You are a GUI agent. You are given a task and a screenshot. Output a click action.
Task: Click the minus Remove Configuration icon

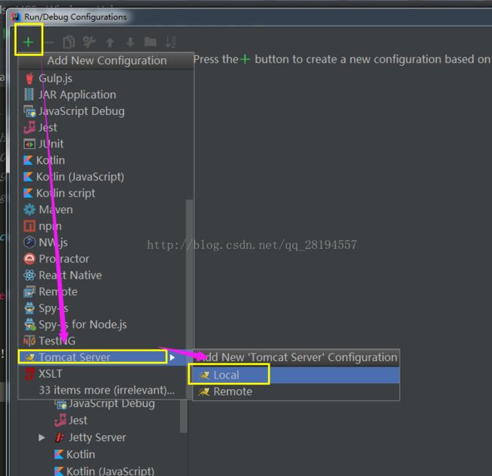pyautogui.click(x=49, y=42)
